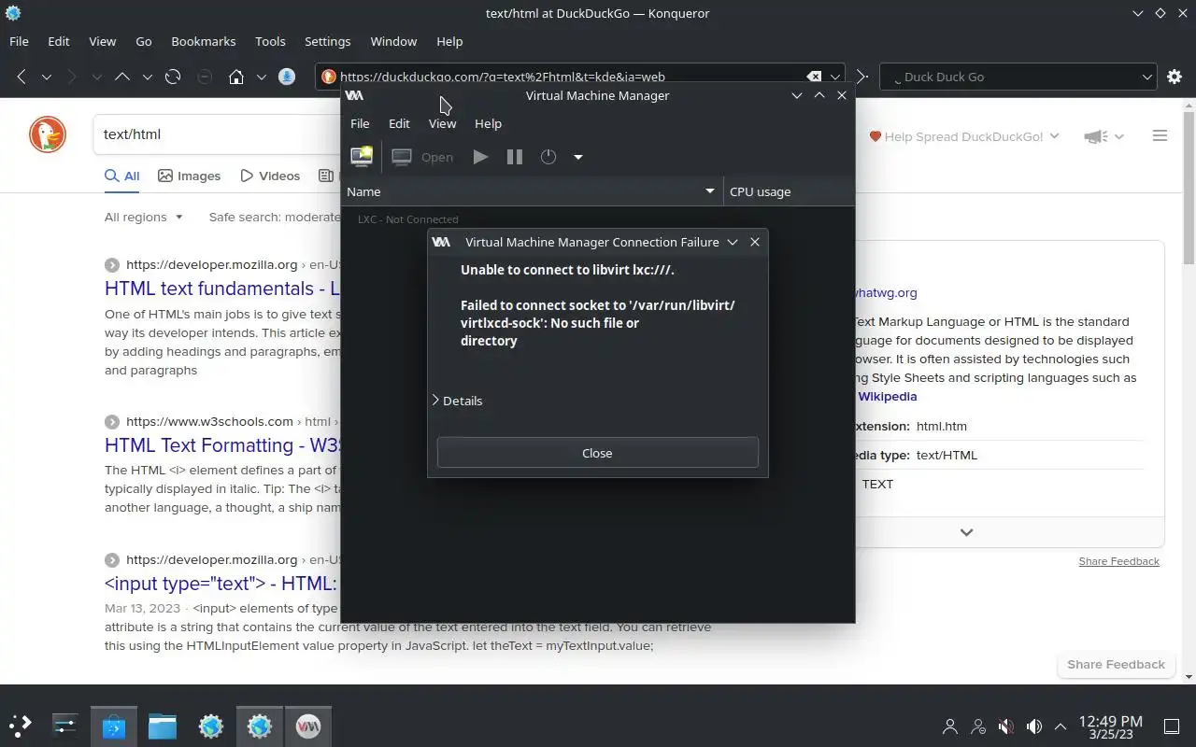The image size is (1196, 747).
Task: Clear the Konqueror URL bar
Action: (814, 77)
